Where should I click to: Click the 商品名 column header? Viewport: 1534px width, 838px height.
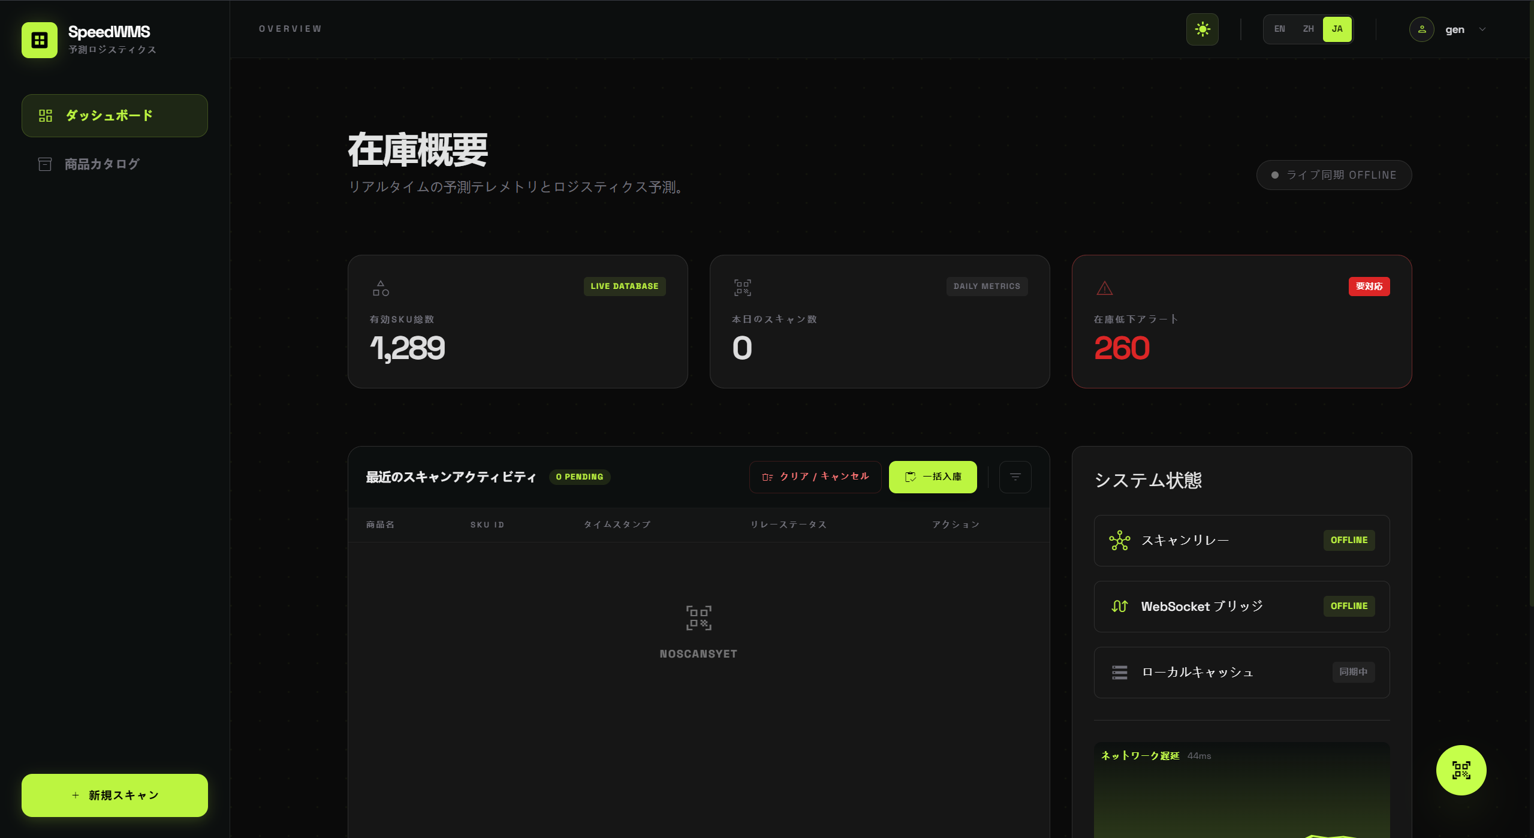[x=381, y=525]
